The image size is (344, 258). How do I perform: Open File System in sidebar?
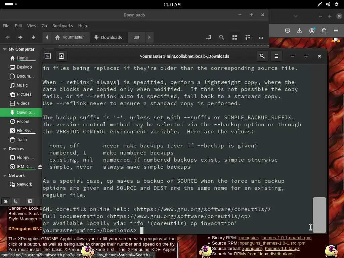coord(21,131)
